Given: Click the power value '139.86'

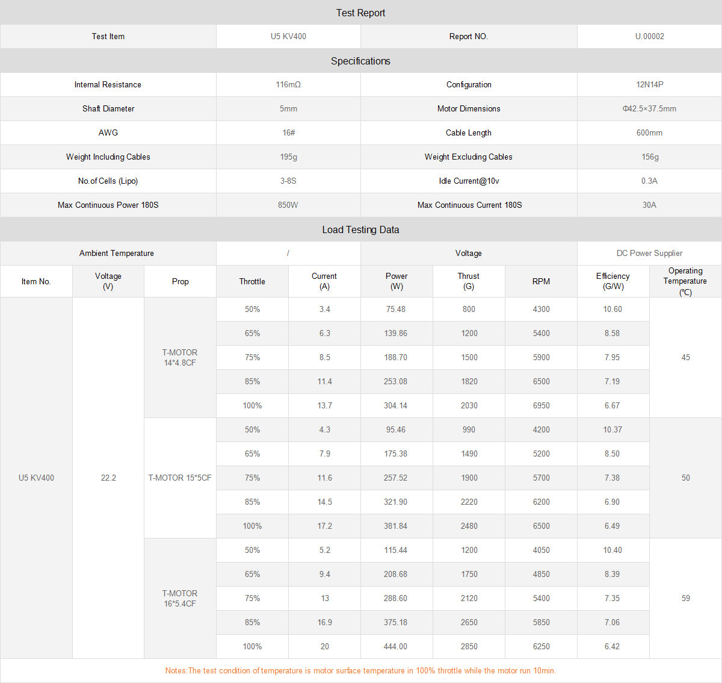Looking at the screenshot, I should [x=396, y=333].
